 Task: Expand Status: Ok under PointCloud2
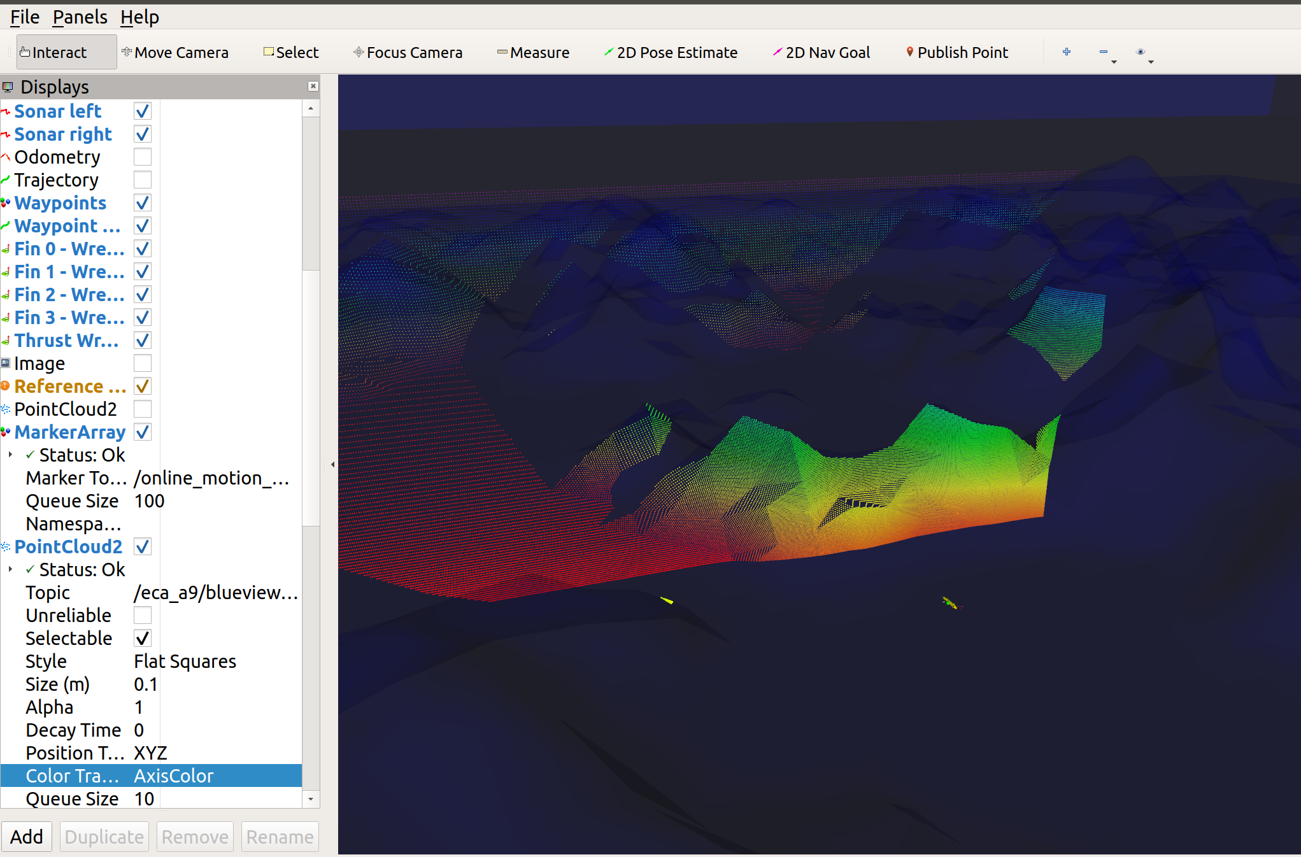point(10,569)
